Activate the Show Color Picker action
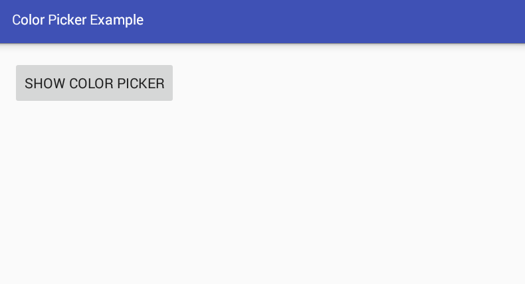The image size is (525, 284). pyautogui.click(x=94, y=83)
